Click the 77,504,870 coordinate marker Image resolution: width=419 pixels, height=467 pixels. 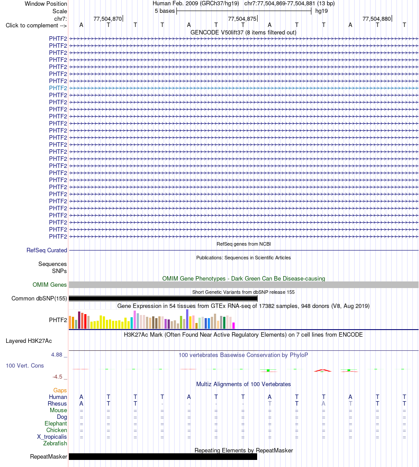pyautogui.click(x=108, y=19)
